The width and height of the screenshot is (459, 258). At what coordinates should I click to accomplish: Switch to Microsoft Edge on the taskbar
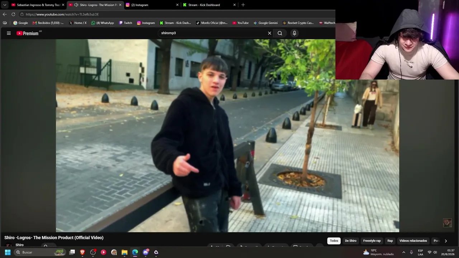pos(135,252)
